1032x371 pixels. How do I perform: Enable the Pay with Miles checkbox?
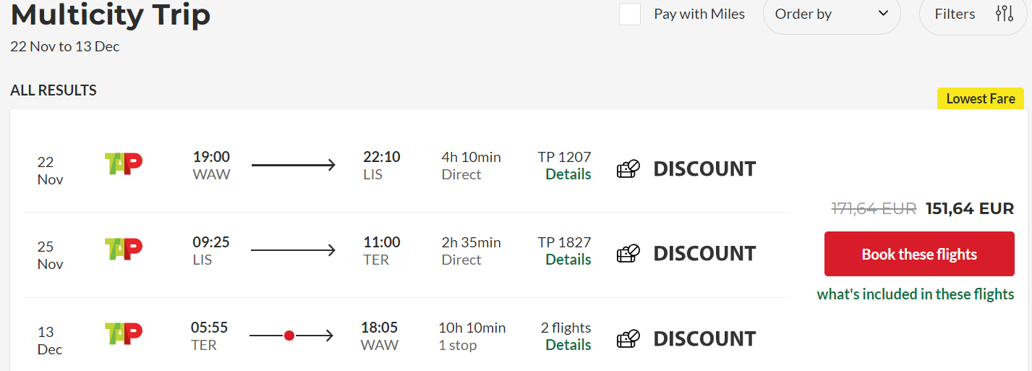(x=630, y=14)
